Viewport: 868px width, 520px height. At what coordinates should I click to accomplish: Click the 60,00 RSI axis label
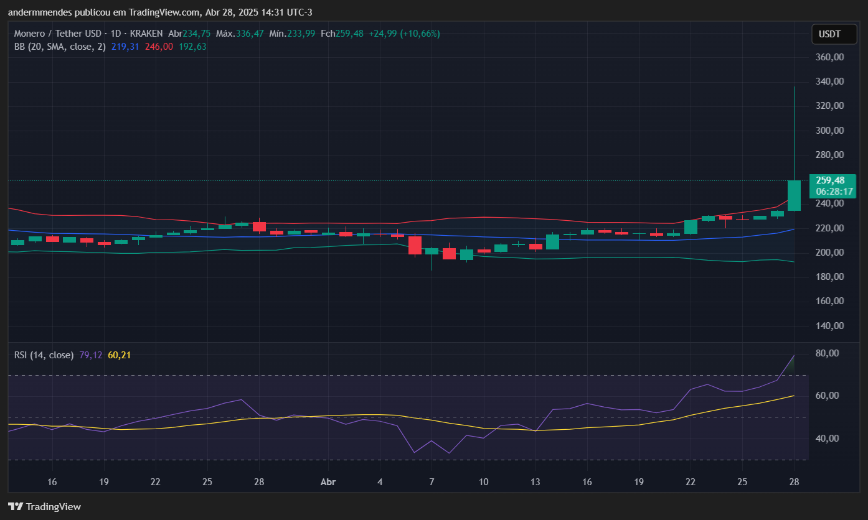828,396
